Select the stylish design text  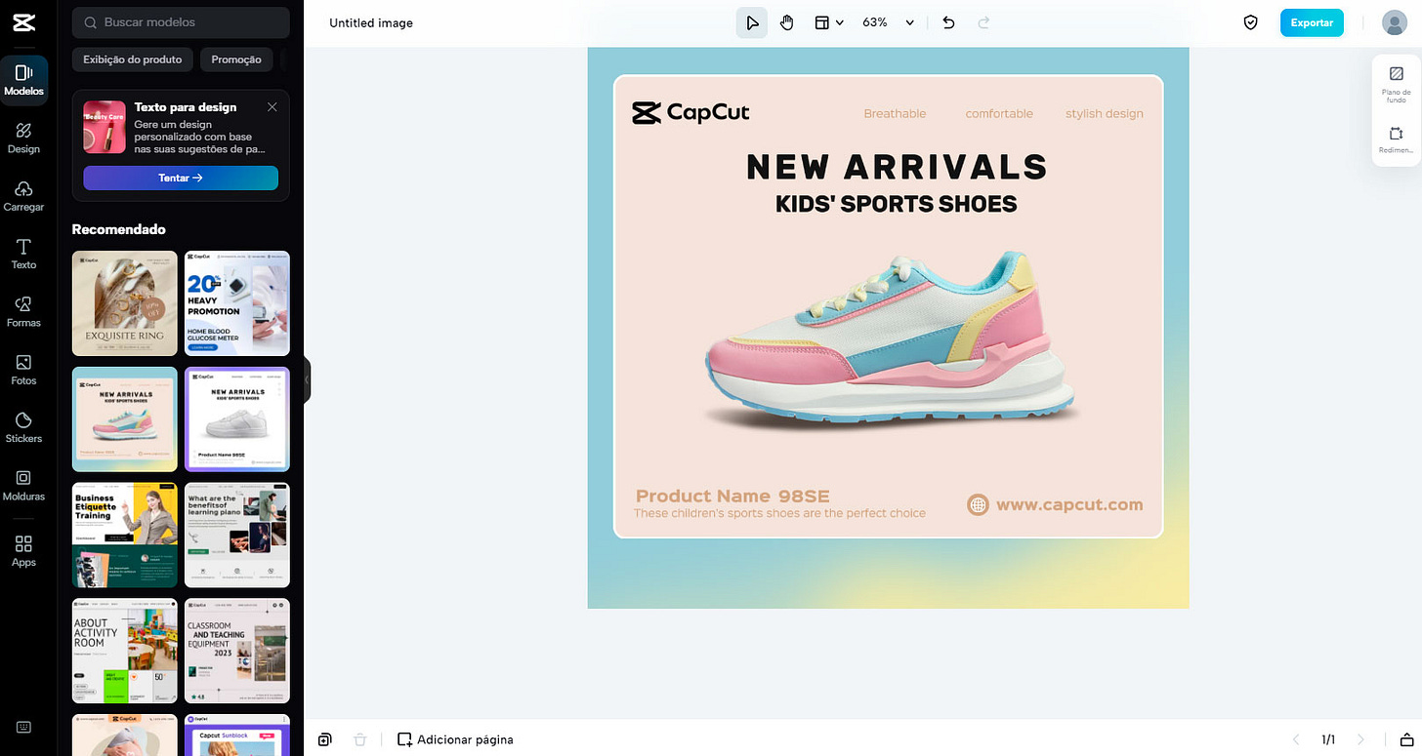(x=1105, y=114)
